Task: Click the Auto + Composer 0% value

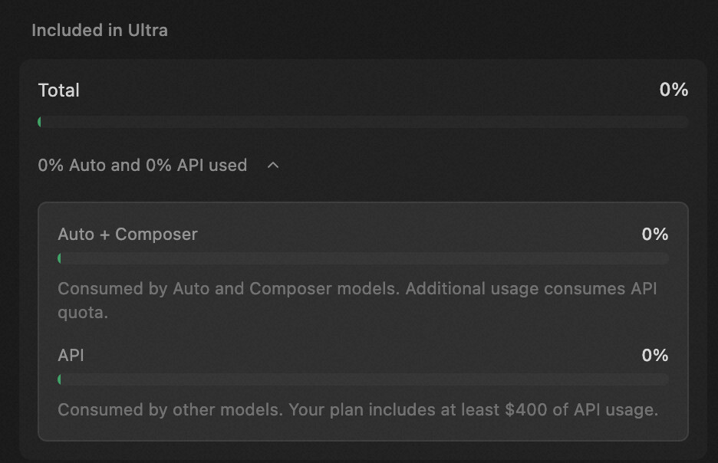Action: coord(655,235)
